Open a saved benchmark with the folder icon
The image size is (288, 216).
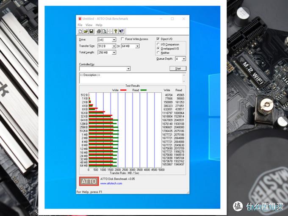coord(86,31)
